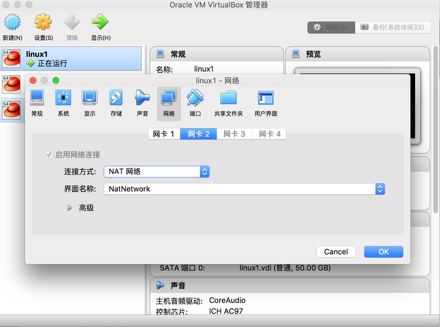Click the linux1.vdi SATA port text
440x327 pixels.
coord(285,268)
